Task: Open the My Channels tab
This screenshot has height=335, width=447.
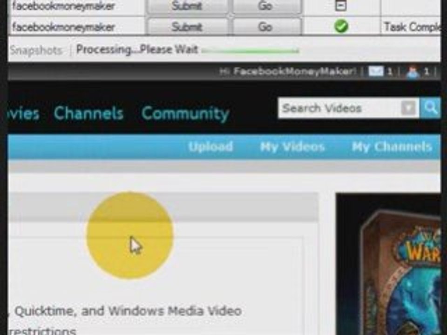Action: [x=392, y=147]
